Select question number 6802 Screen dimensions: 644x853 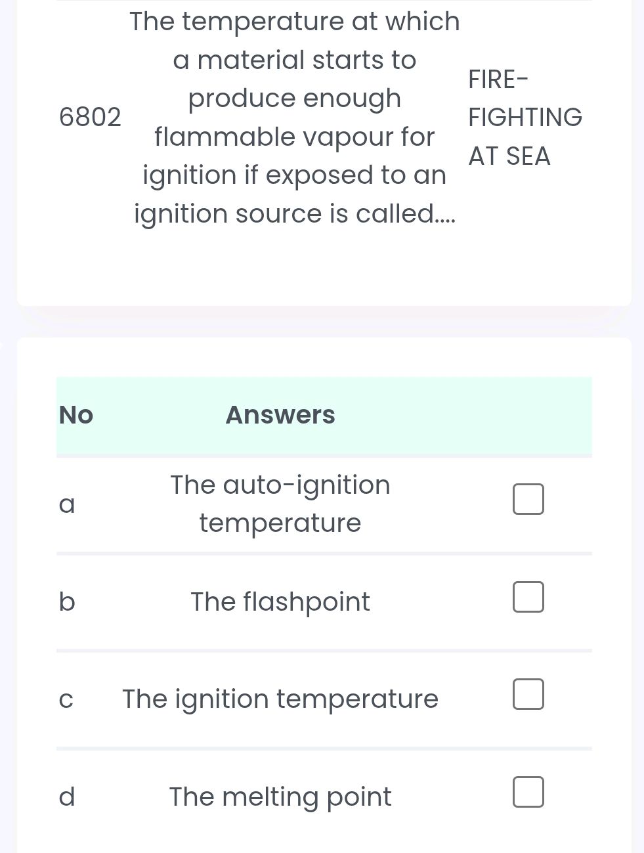90,118
